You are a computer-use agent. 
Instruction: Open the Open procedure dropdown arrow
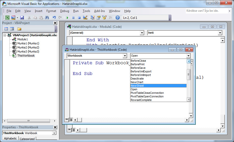point(188,56)
